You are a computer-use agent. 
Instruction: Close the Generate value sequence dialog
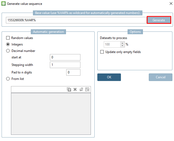click(x=171, y=4)
